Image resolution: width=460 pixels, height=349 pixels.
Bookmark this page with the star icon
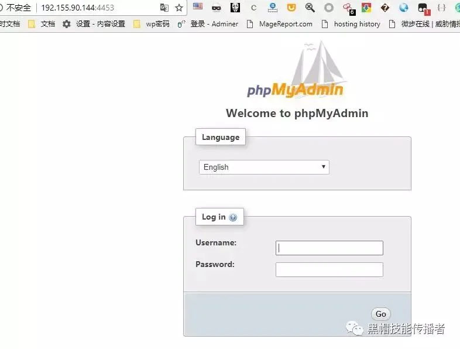(x=179, y=8)
